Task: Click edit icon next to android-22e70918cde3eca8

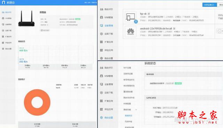Action: (174, 29)
